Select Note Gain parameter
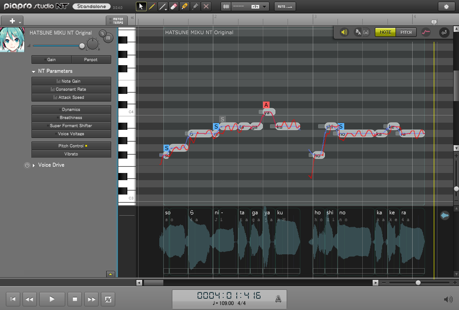The image size is (459, 310). 71,81
